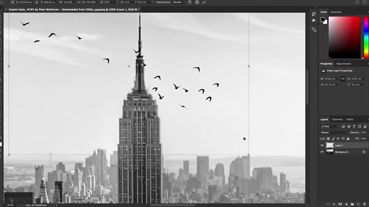Switch to the Channels tab

(337, 119)
